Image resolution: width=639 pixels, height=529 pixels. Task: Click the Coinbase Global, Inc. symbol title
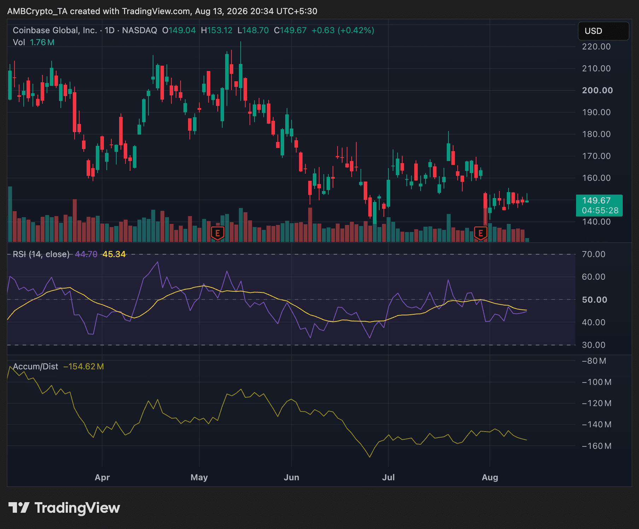point(55,30)
